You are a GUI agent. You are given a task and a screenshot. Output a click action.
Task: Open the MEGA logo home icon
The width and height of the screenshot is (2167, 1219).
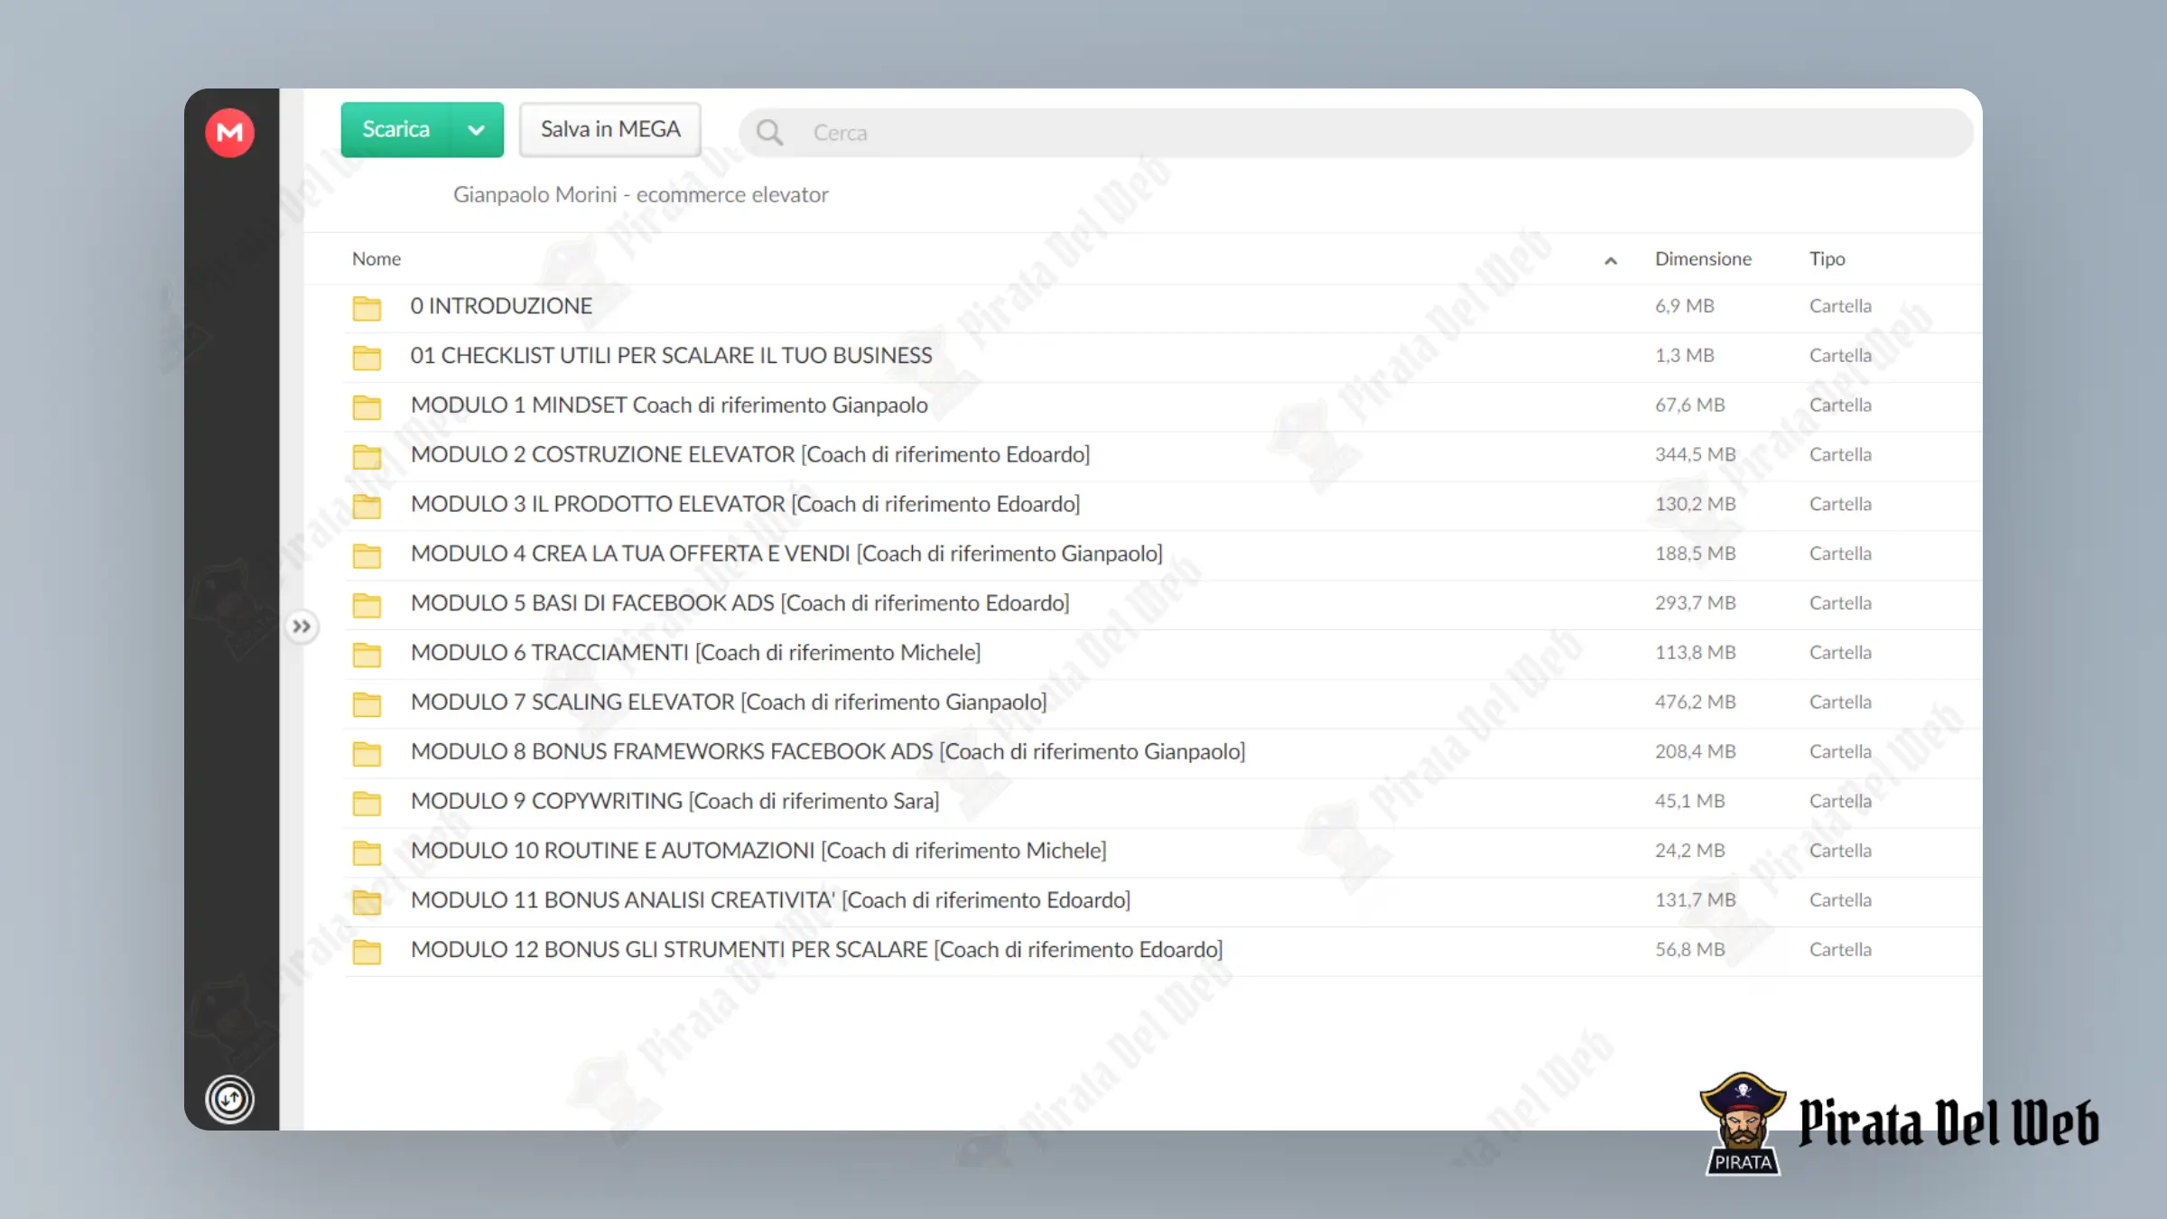(x=229, y=133)
